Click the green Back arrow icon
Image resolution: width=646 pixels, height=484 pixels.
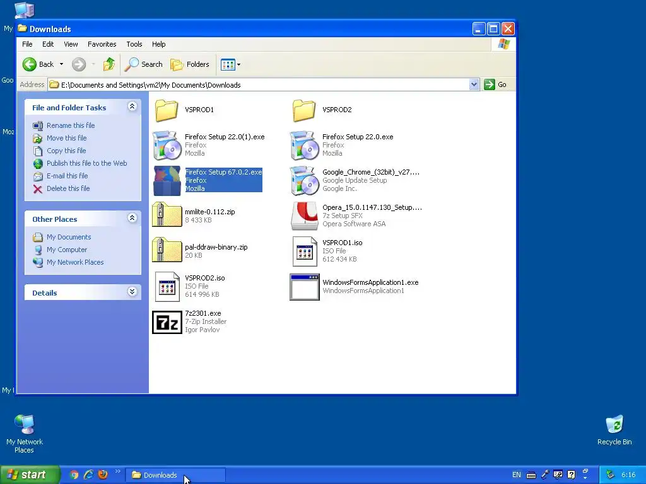(x=30, y=64)
